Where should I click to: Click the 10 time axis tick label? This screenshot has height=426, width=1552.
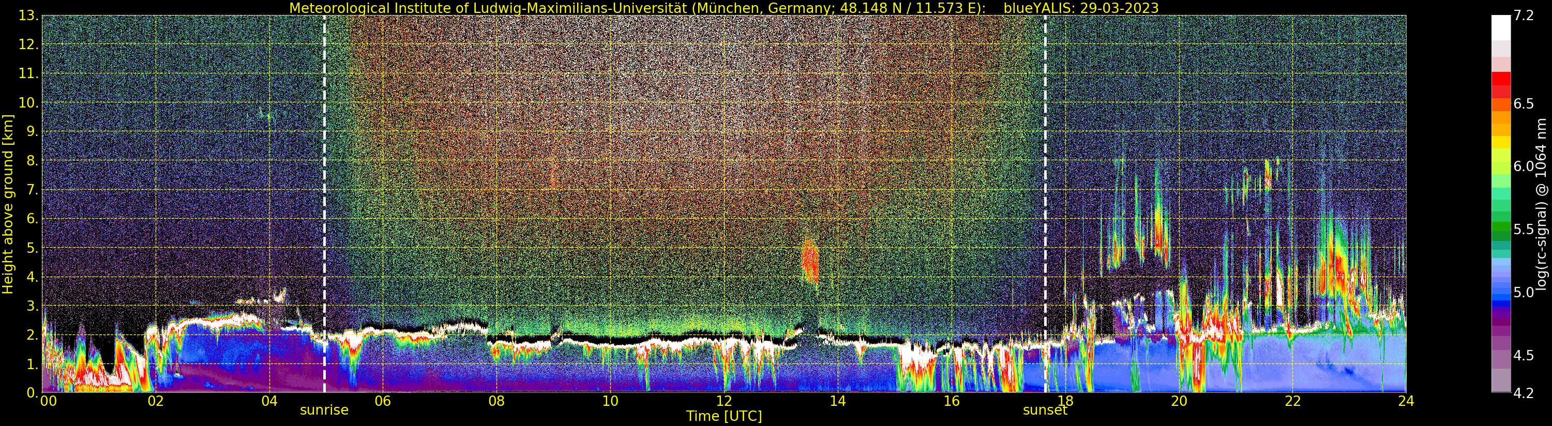[610, 401]
